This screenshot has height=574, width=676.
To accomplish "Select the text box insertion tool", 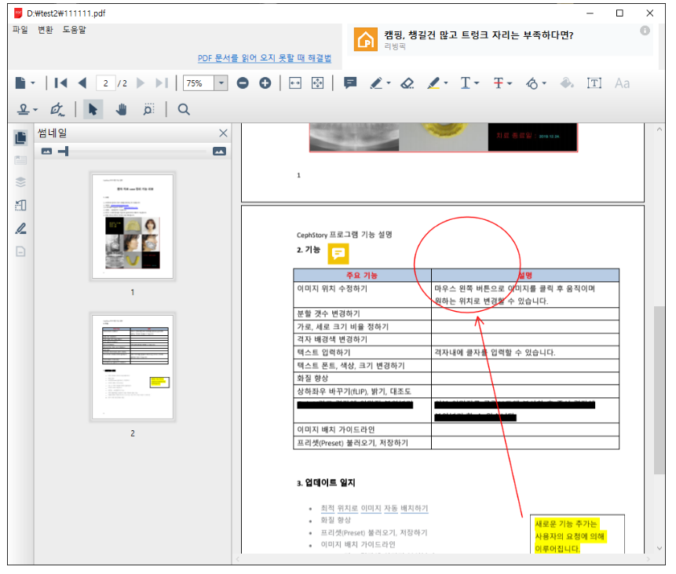I will [594, 83].
